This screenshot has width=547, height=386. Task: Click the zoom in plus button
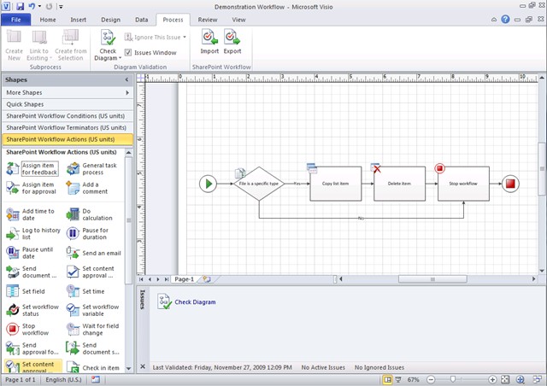(492, 379)
